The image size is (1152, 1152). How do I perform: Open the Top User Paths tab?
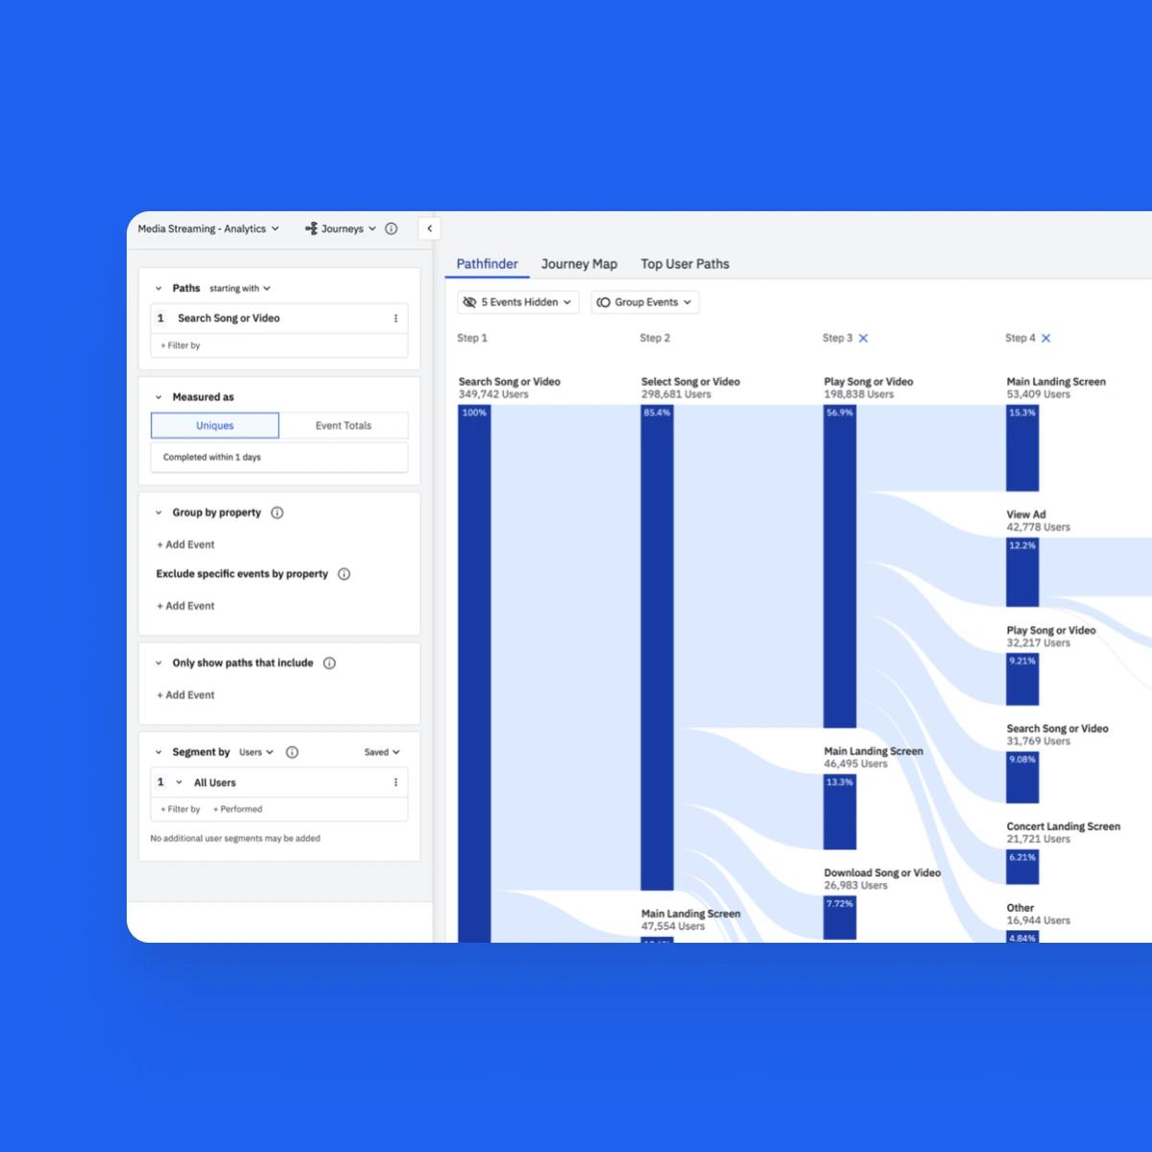pos(684,264)
